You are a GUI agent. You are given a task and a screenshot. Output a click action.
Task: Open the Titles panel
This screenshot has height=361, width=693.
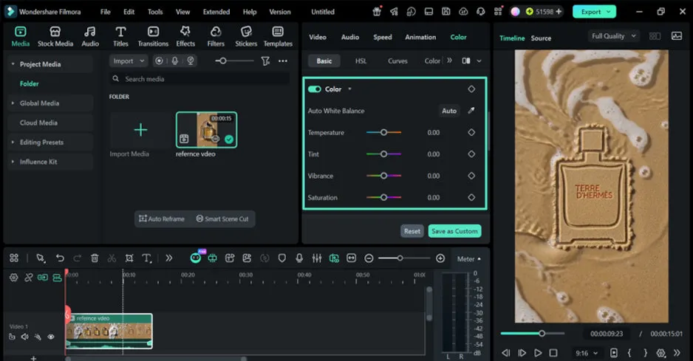point(120,37)
